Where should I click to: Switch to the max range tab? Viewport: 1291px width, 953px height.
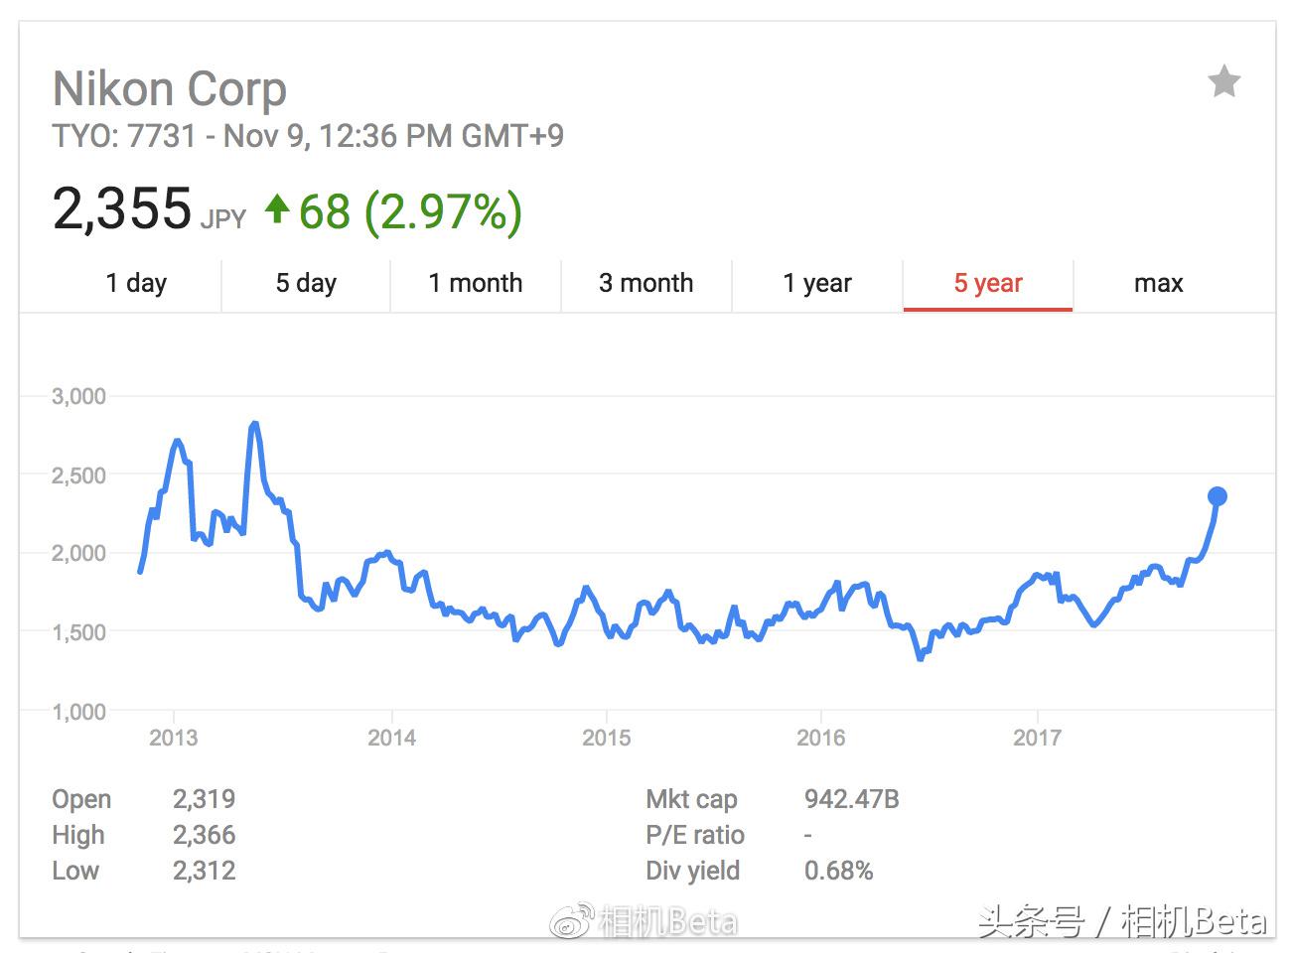coord(1158,283)
